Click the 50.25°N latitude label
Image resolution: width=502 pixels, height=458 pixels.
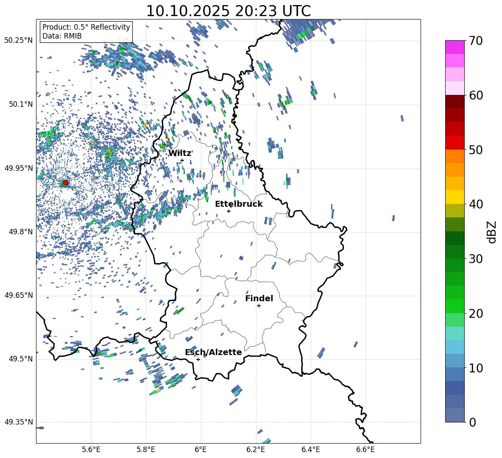[19, 41]
